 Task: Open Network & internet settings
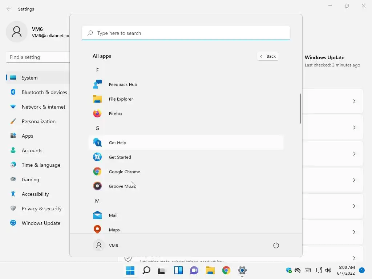38,107
